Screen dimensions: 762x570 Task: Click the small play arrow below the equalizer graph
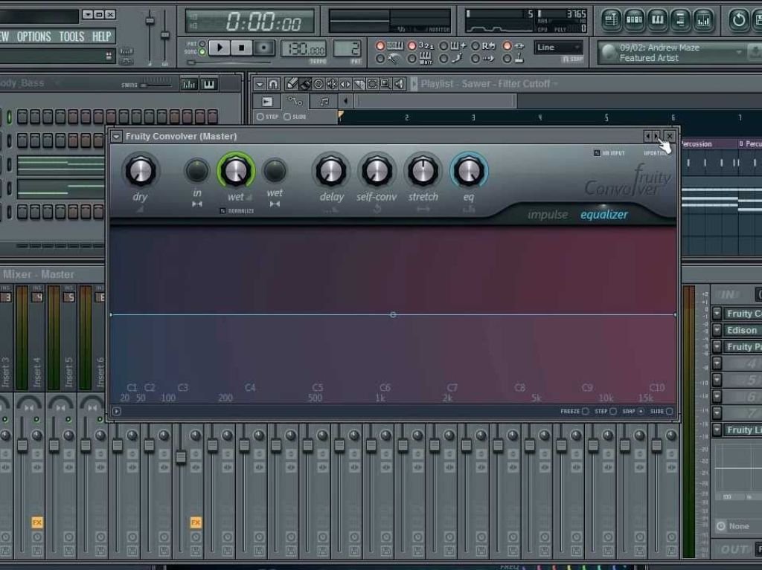coord(117,411)
